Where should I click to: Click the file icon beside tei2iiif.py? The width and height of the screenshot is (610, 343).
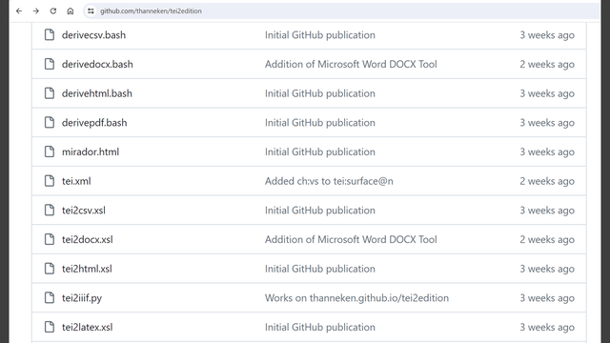pos(50,298)
